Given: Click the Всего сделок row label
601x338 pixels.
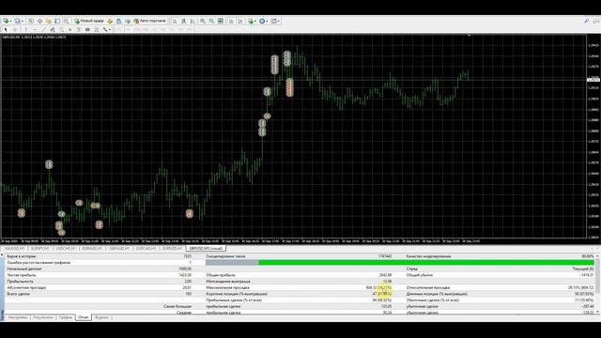Looking at the screenshot, I should (19, 294).
